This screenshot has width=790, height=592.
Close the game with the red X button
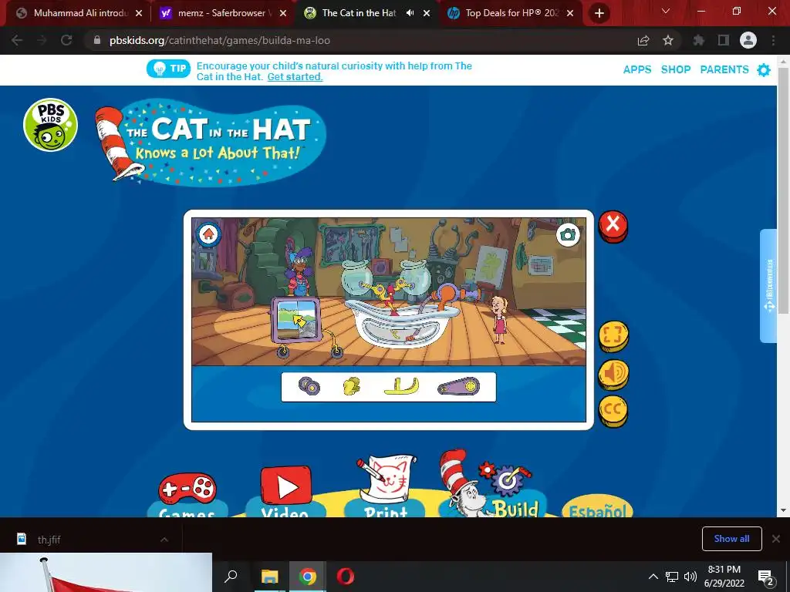pos(613,226)
